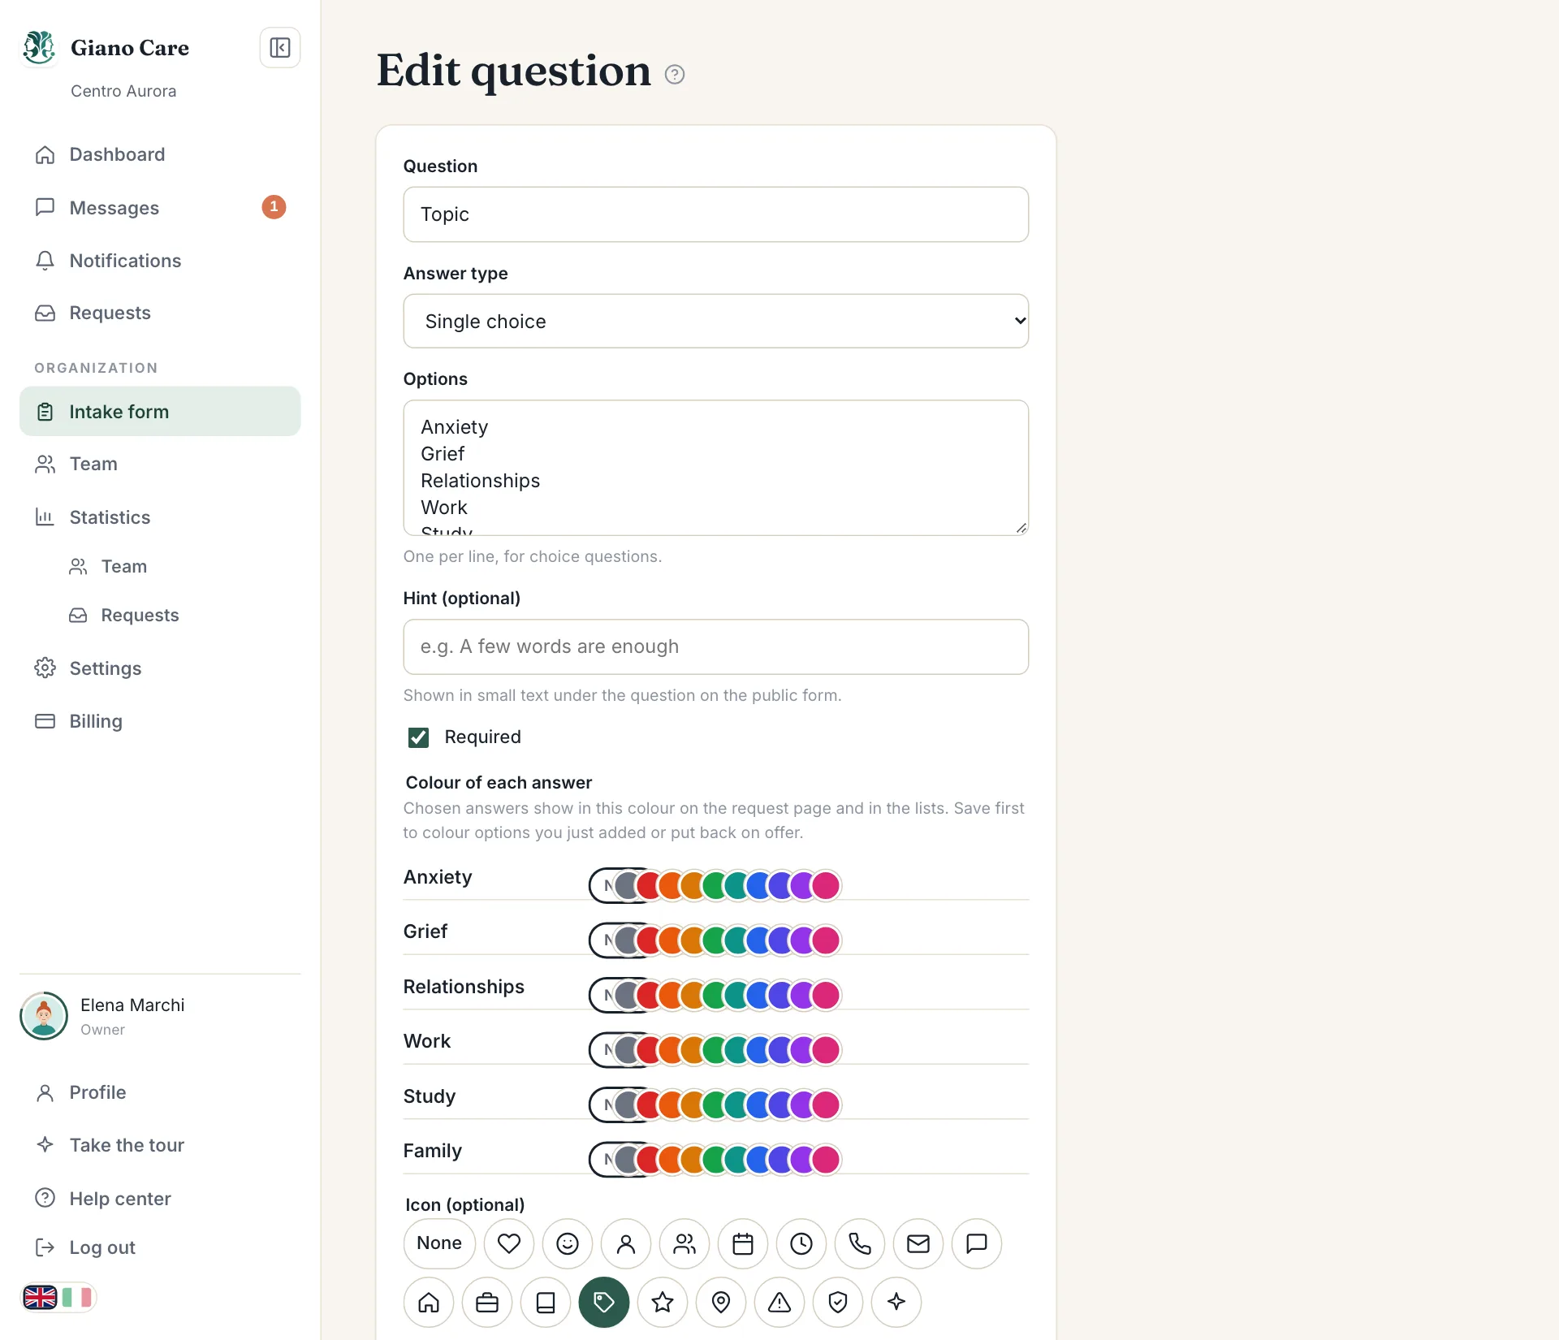Open Messages in the sidebar
Viewport: 1559px width, 1340px height.
160,208
